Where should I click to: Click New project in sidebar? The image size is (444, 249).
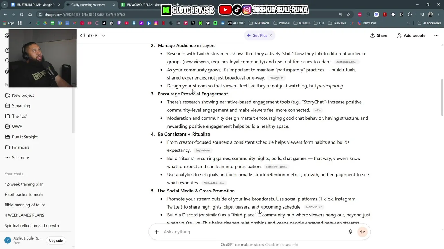coord(23,95)
